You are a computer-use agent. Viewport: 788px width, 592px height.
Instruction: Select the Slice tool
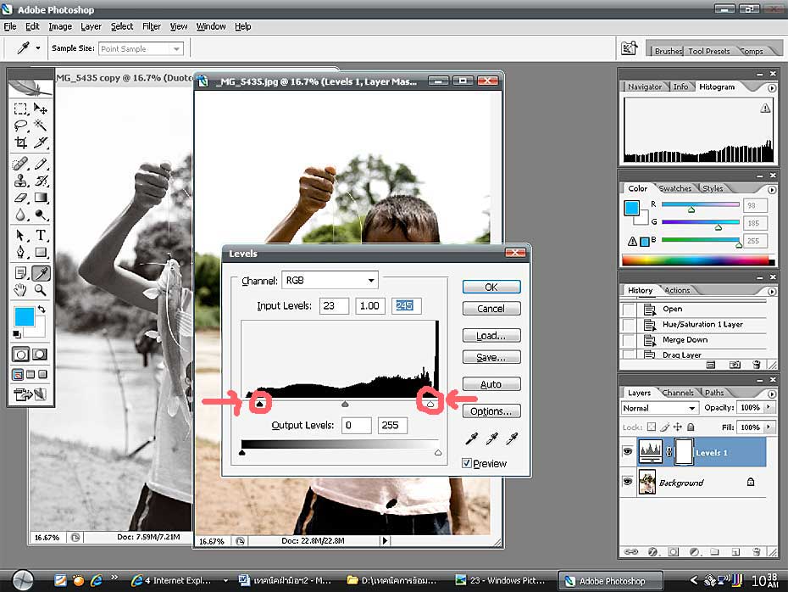[40, 142]
